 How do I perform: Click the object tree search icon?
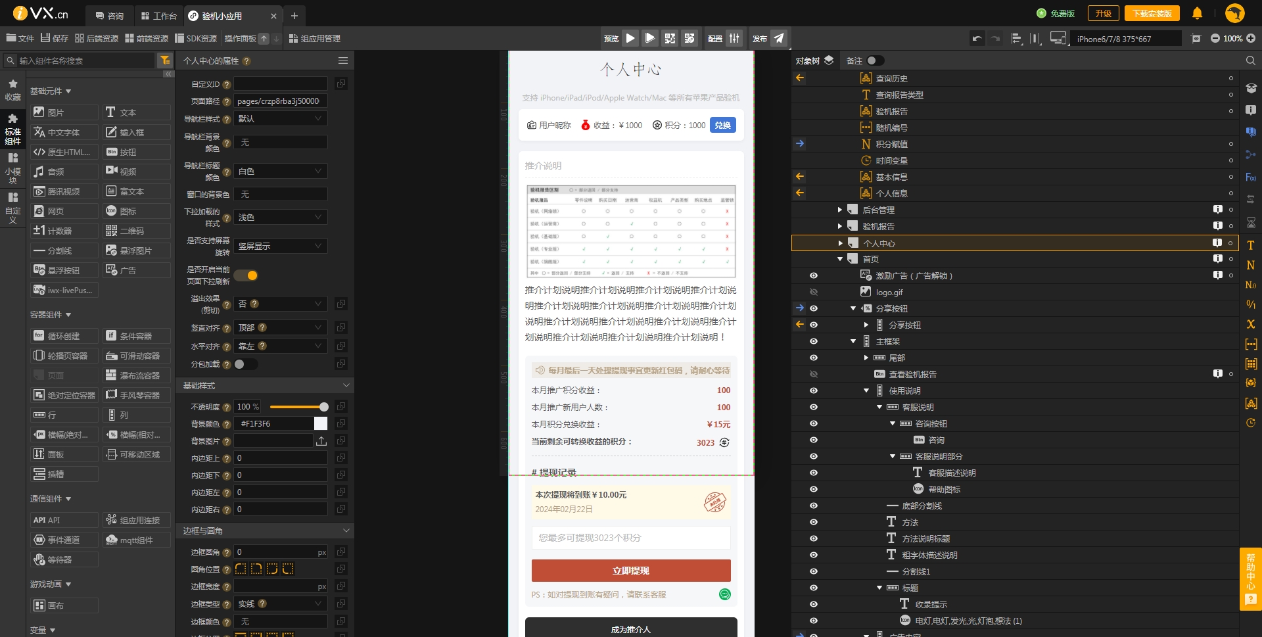coord(1250,60)
